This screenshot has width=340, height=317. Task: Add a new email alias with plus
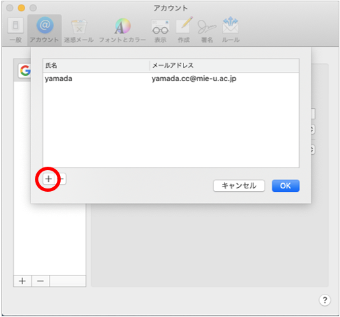click(x=48, y=179)
